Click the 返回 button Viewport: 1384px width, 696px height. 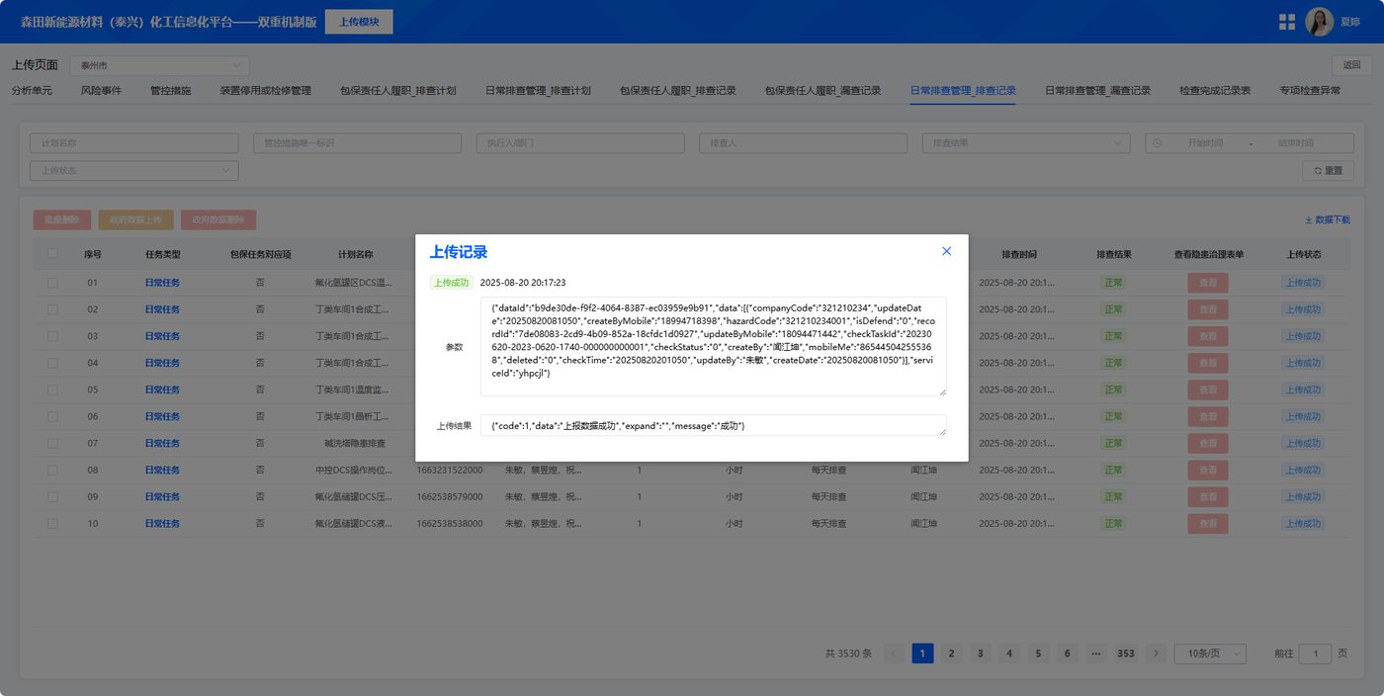[x=1351, y=65]
